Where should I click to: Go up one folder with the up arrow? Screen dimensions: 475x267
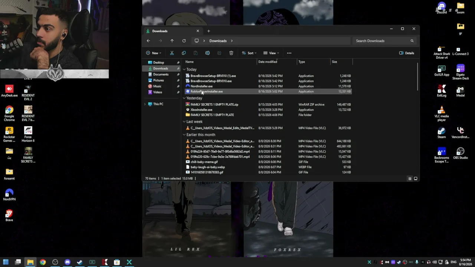(x=172, y=41)
